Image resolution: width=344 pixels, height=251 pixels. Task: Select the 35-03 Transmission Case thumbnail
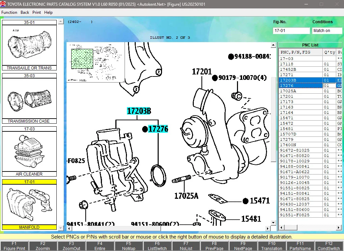(29, 98)
